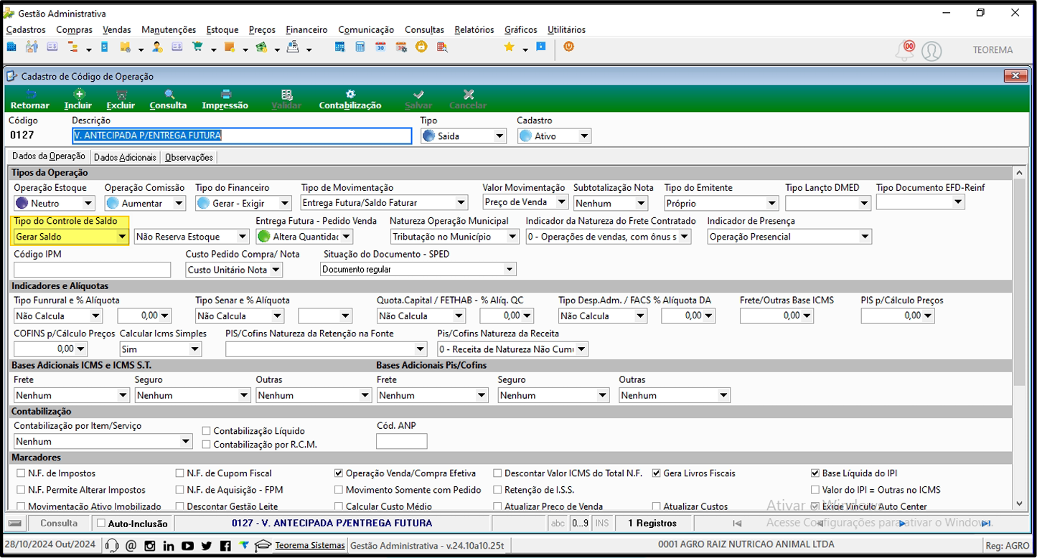The width and height of the screenshot is (1037, 558).
Task: Enable Contabilização por R.C.M. checkbox
Action: [207, 445]
